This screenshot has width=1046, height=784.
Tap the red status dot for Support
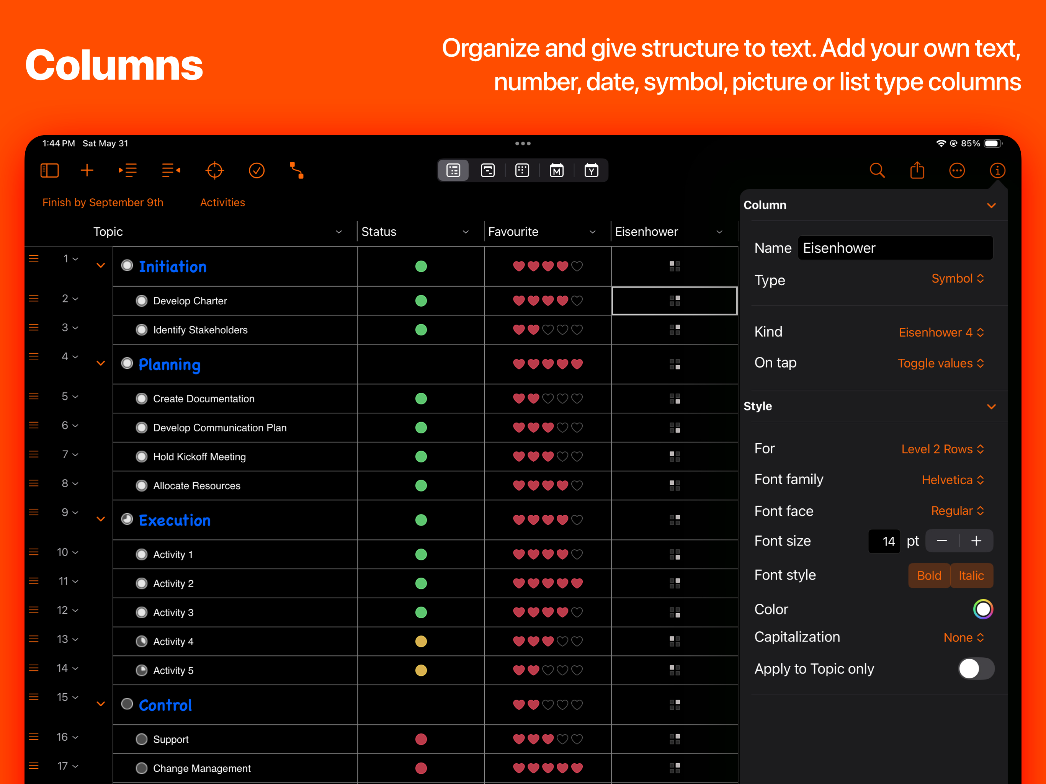(x=421, y=738)
